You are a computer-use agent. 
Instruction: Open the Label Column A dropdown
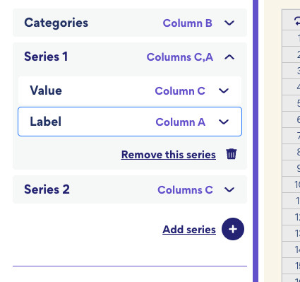click(224, 122)
